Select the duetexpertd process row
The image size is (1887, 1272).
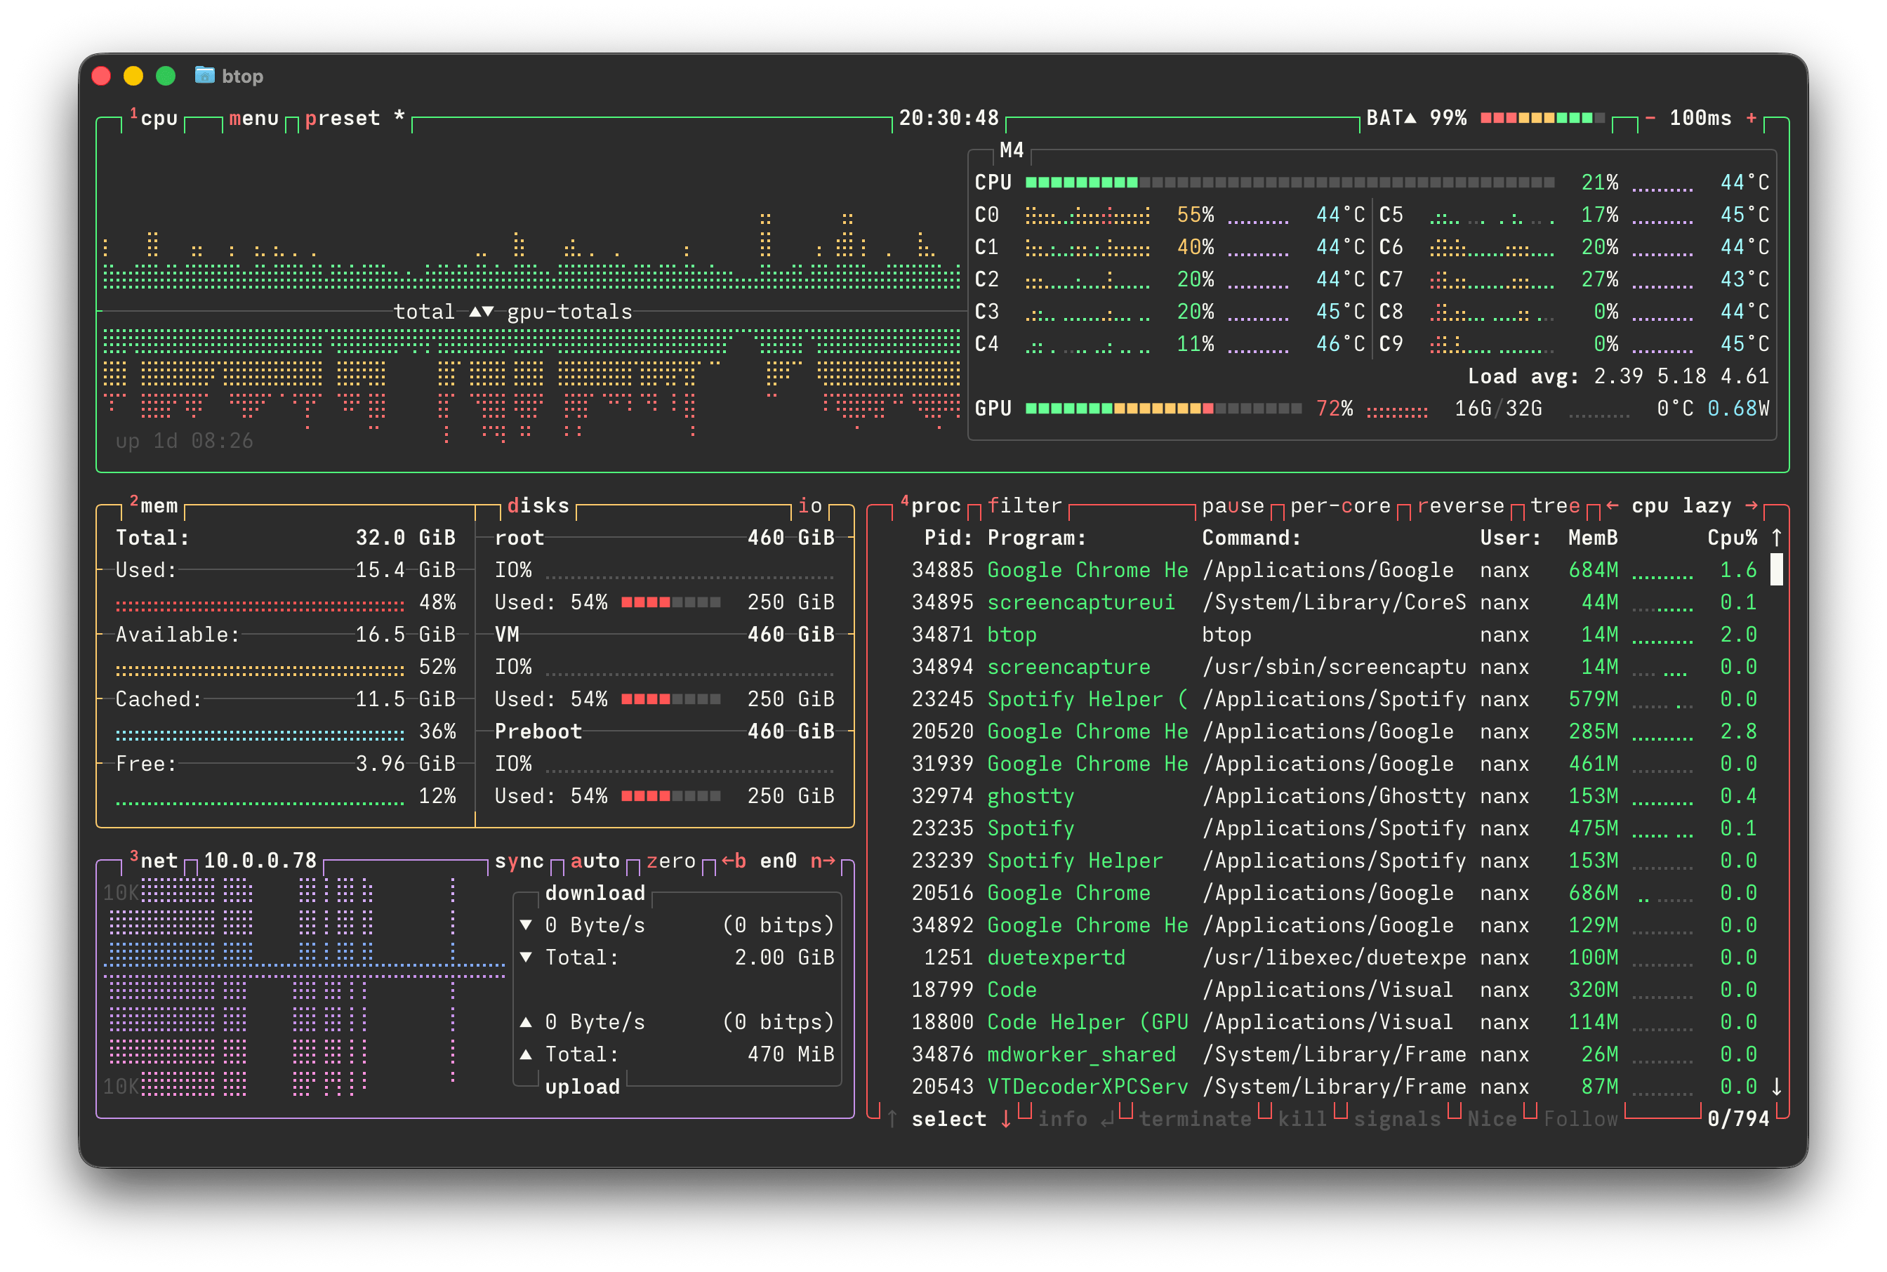1334,958
